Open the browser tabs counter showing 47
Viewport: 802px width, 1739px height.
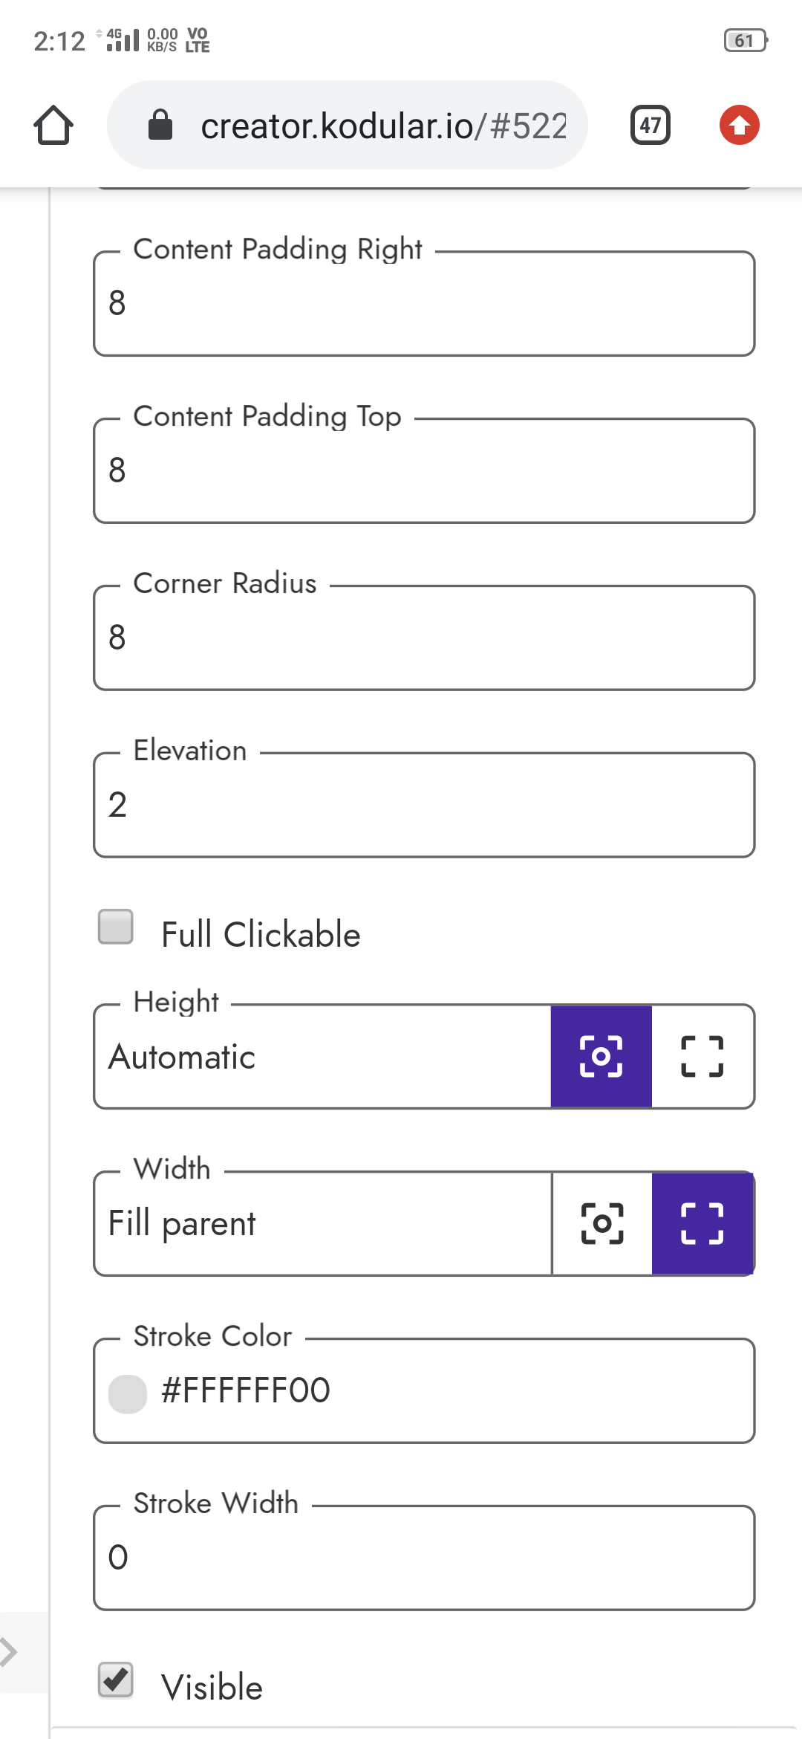point(649,125)
